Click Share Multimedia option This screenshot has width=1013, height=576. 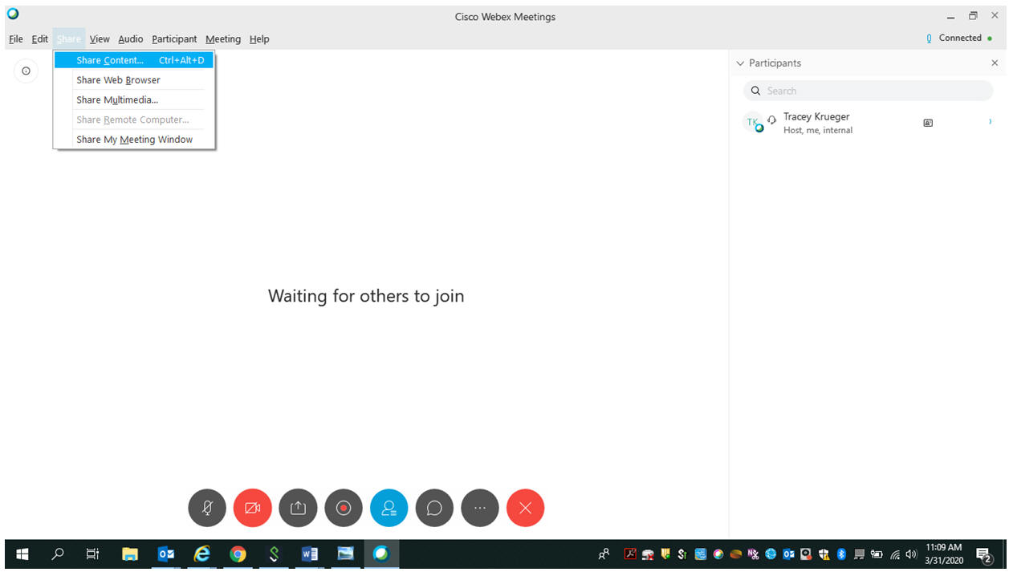(117, 100)
